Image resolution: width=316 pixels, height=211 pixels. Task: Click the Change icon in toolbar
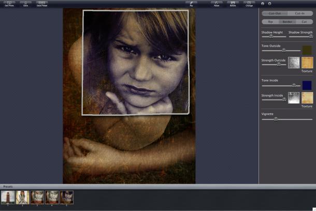(249, 4)
